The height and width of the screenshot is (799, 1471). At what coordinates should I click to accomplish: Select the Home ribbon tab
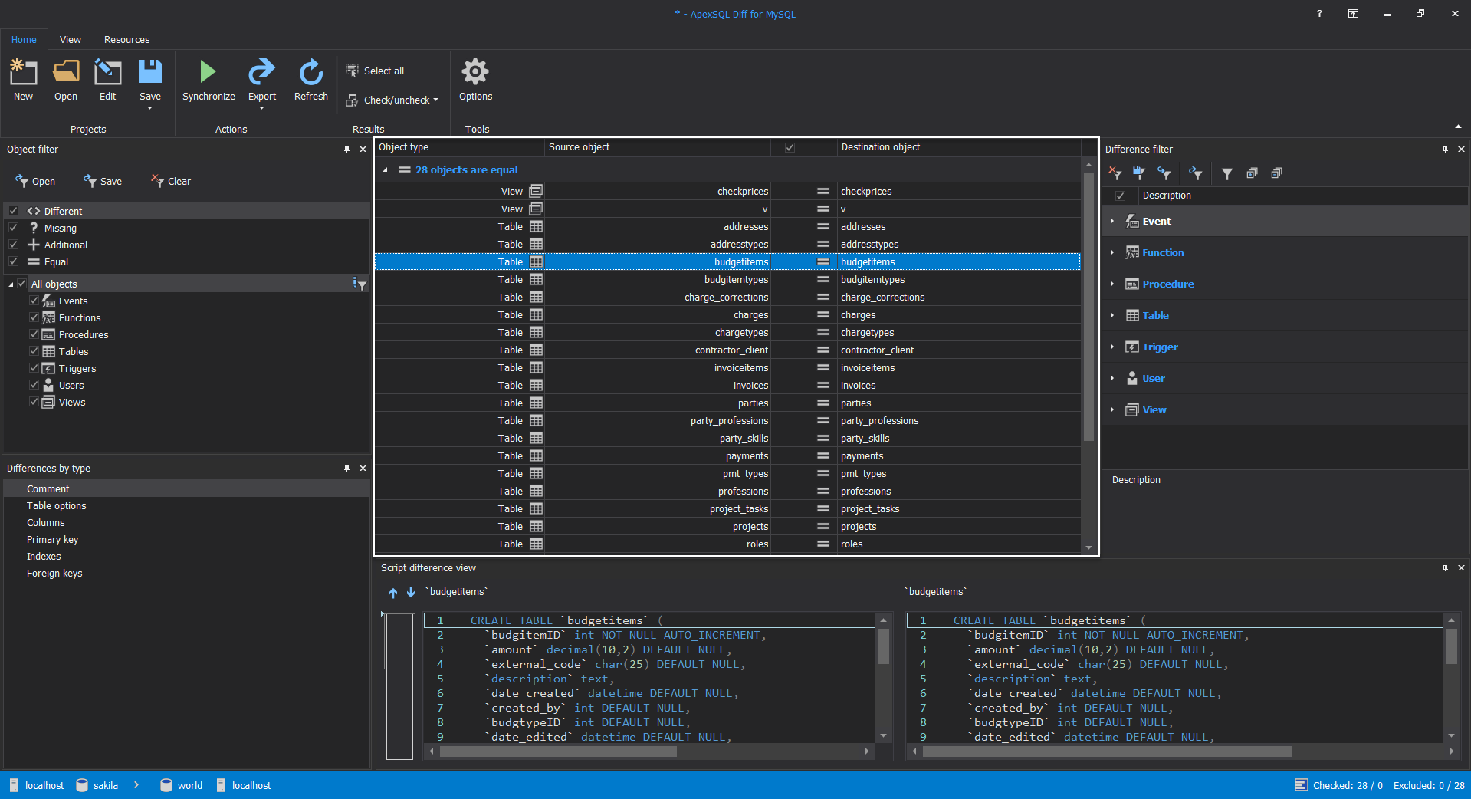[x=24, y=39]
